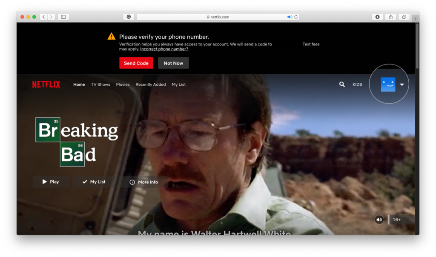Click the netflix.com address bar
The image size is (436, 257).
pyautogui.click(x=217, y=17)
